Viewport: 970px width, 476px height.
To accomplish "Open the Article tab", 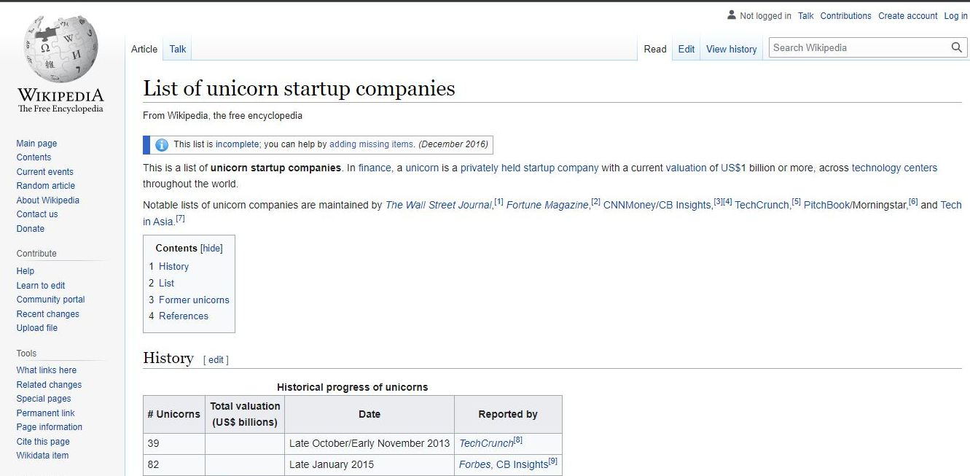I will [x=144, y=49].
